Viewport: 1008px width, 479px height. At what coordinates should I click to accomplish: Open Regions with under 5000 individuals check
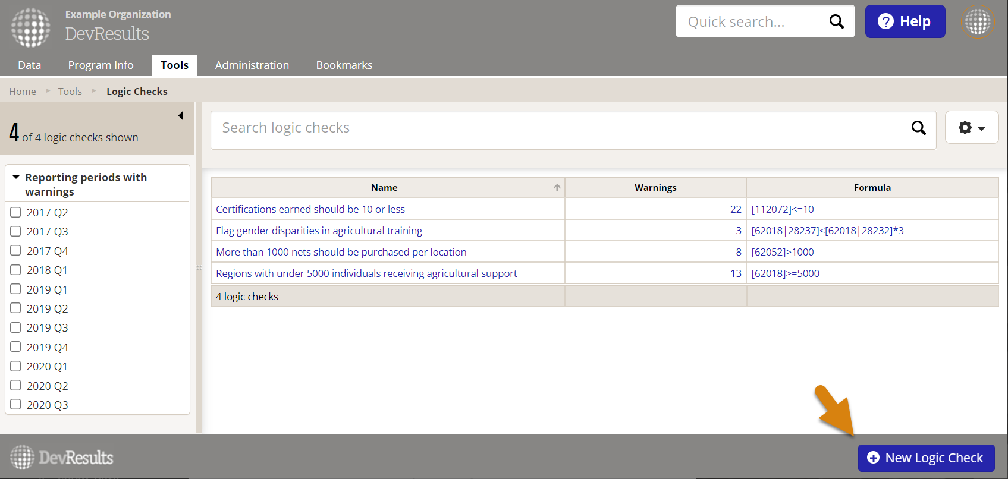tap(366, 273)
